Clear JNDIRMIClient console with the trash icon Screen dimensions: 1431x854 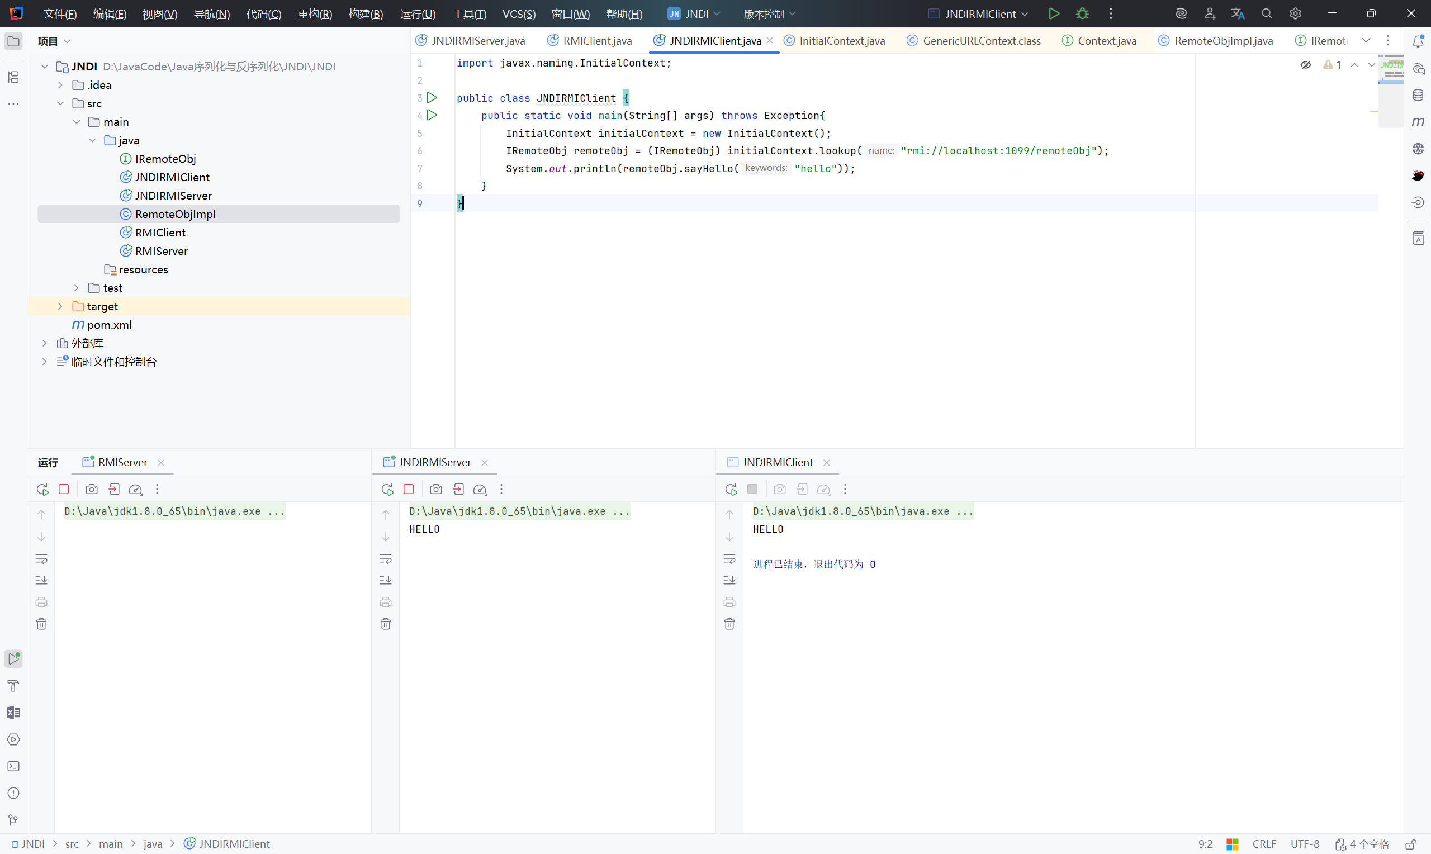click(729, 624)
